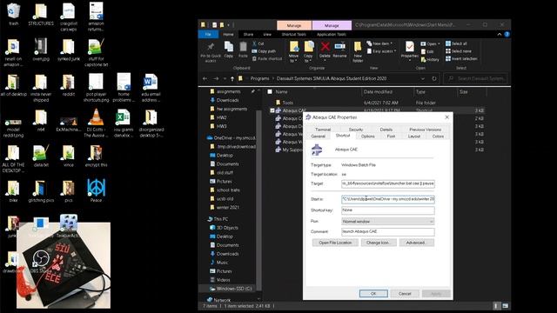
Task: Select OneDrive in the navigation pane
Action: pyautogui.click(x=231, y=137)
